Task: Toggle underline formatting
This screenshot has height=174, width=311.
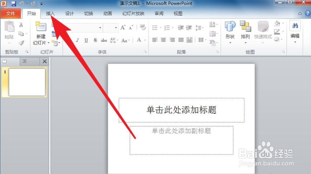Action: (86, 40)
